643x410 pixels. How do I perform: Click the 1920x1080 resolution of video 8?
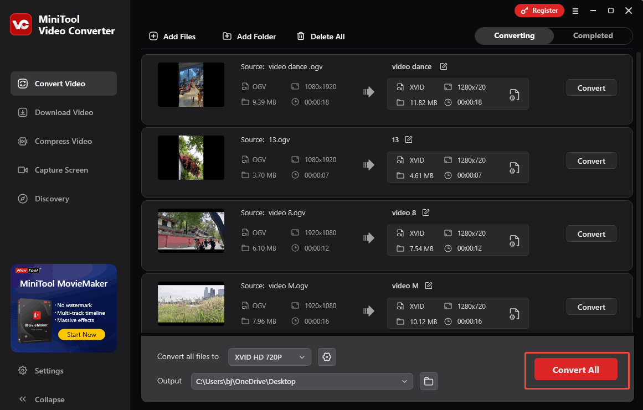(320, 232)
